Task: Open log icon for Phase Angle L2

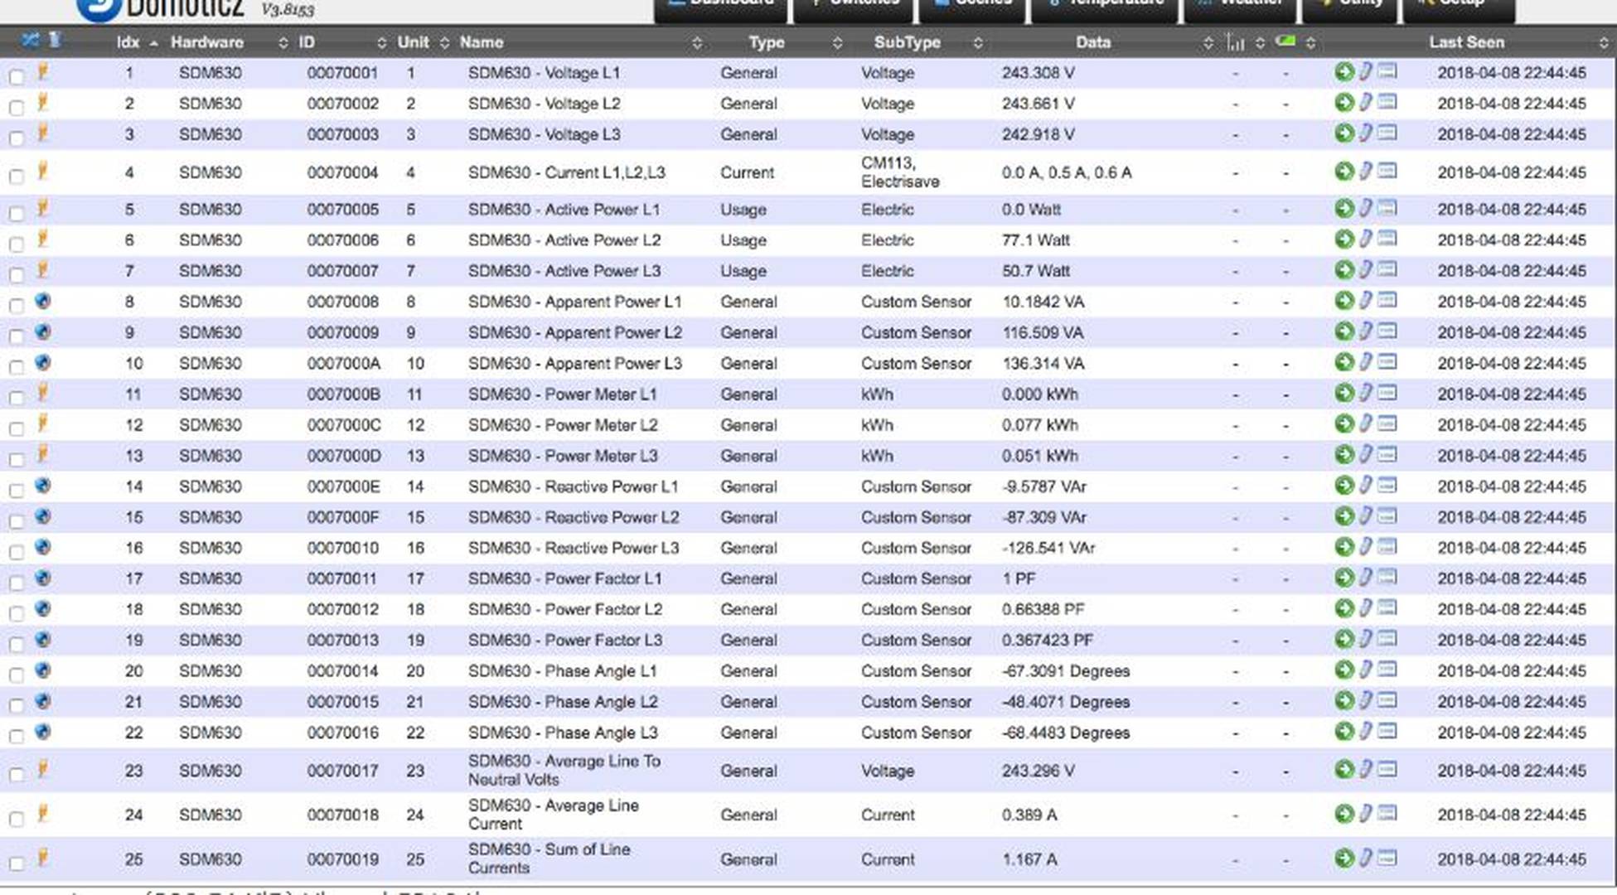Action: coord(1387,699)
